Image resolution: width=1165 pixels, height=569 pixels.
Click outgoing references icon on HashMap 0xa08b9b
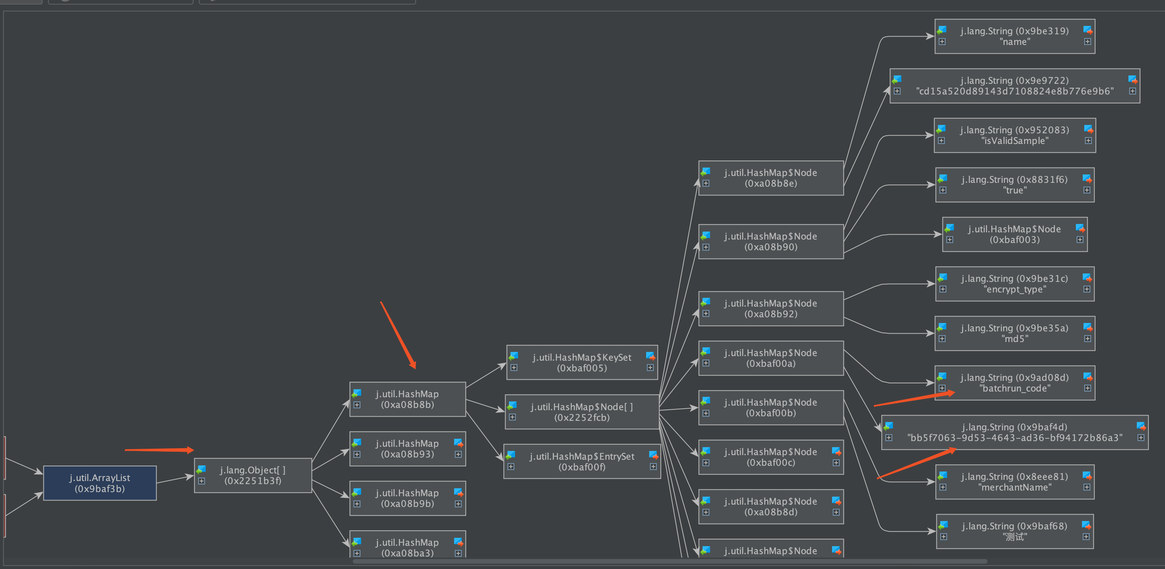(458, 492)
